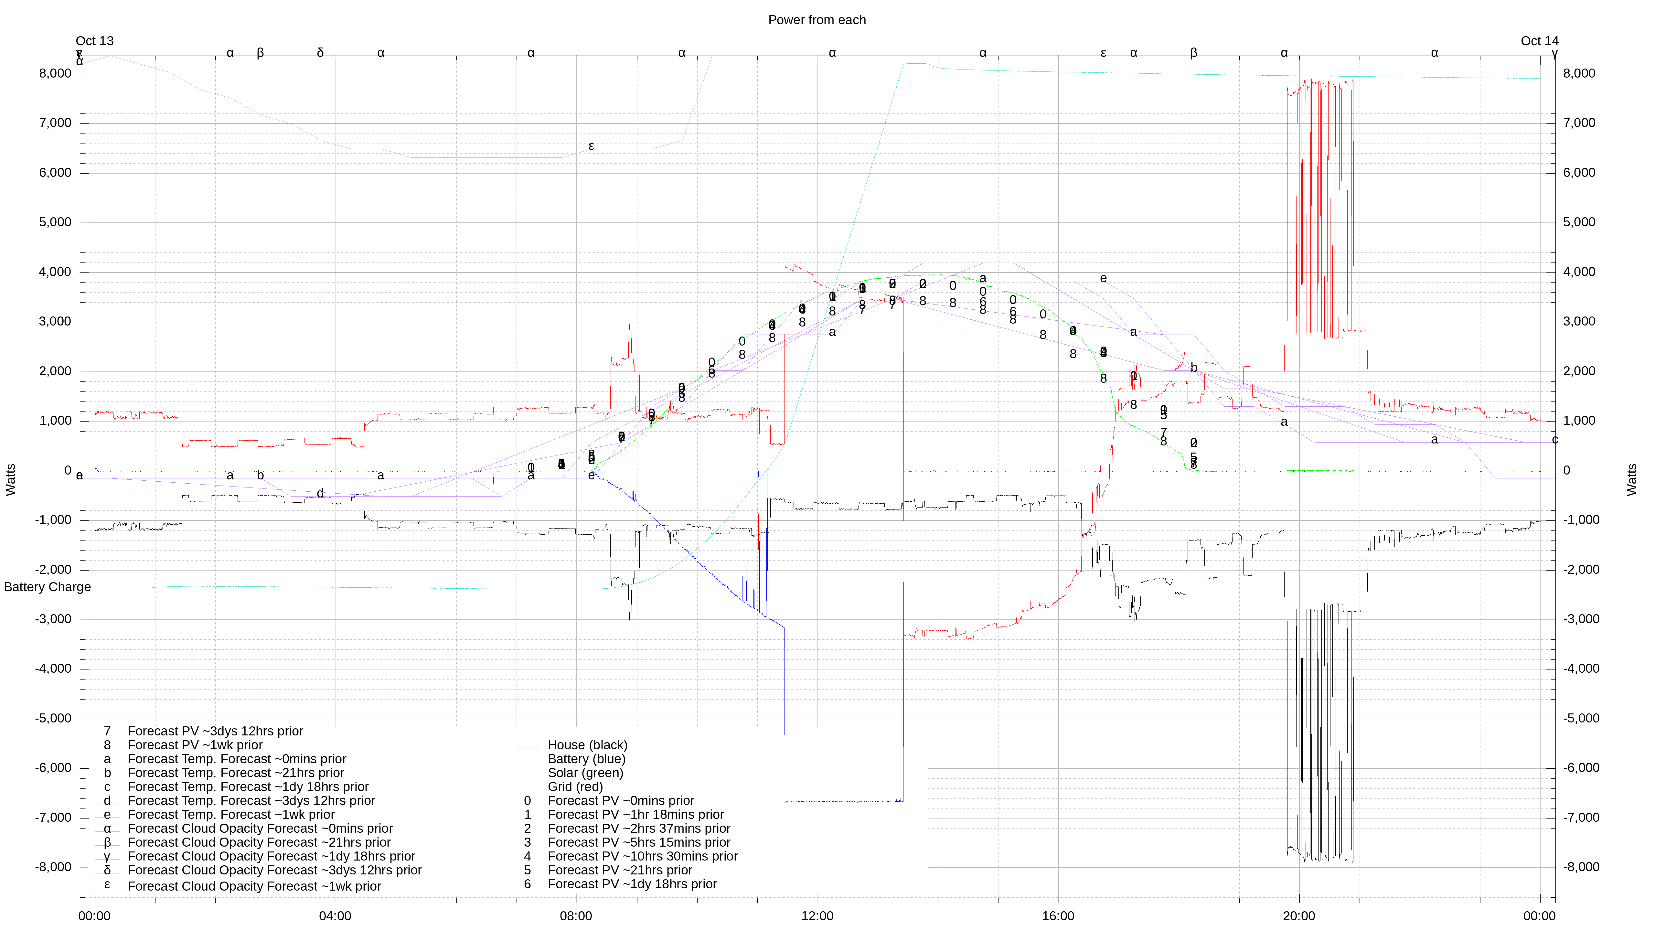Click legend 'Forecast Temp. Forecast ~0mins prior'
Image resolution: width=1655 pixels, height=931 pixels.
point(236,759)
